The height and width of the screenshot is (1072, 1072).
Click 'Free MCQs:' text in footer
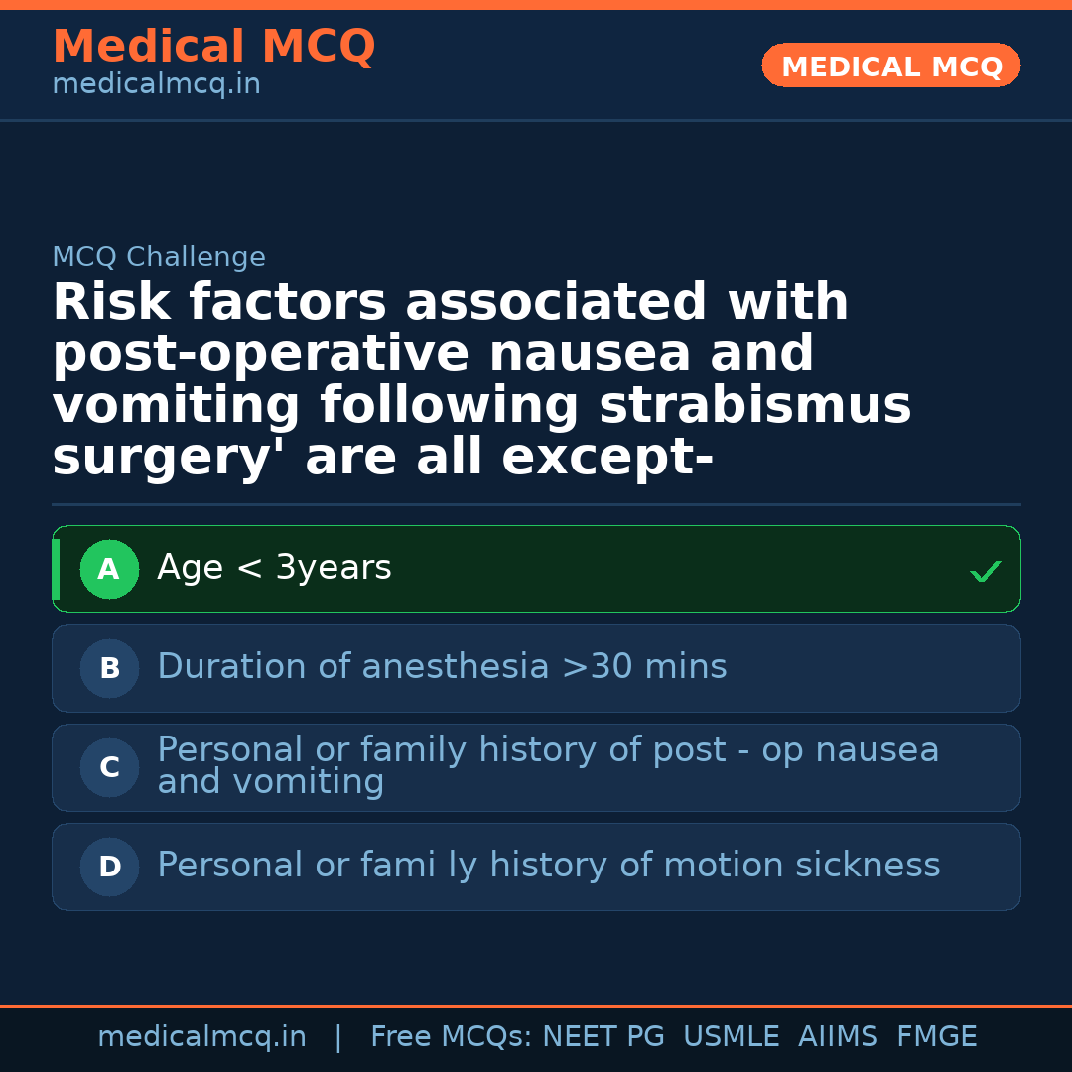point(451,1037)
